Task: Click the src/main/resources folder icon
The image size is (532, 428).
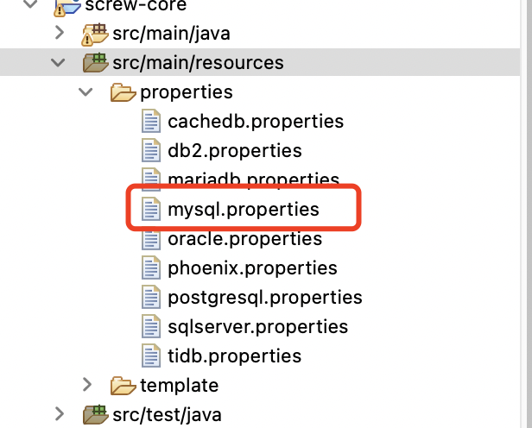Action: [x=95, y=62]
